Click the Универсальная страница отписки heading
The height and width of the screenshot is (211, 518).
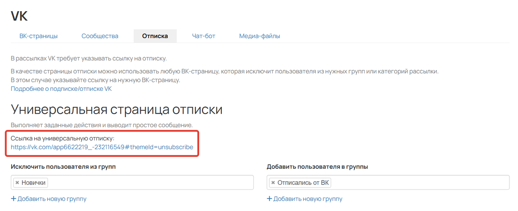point(117,109)
